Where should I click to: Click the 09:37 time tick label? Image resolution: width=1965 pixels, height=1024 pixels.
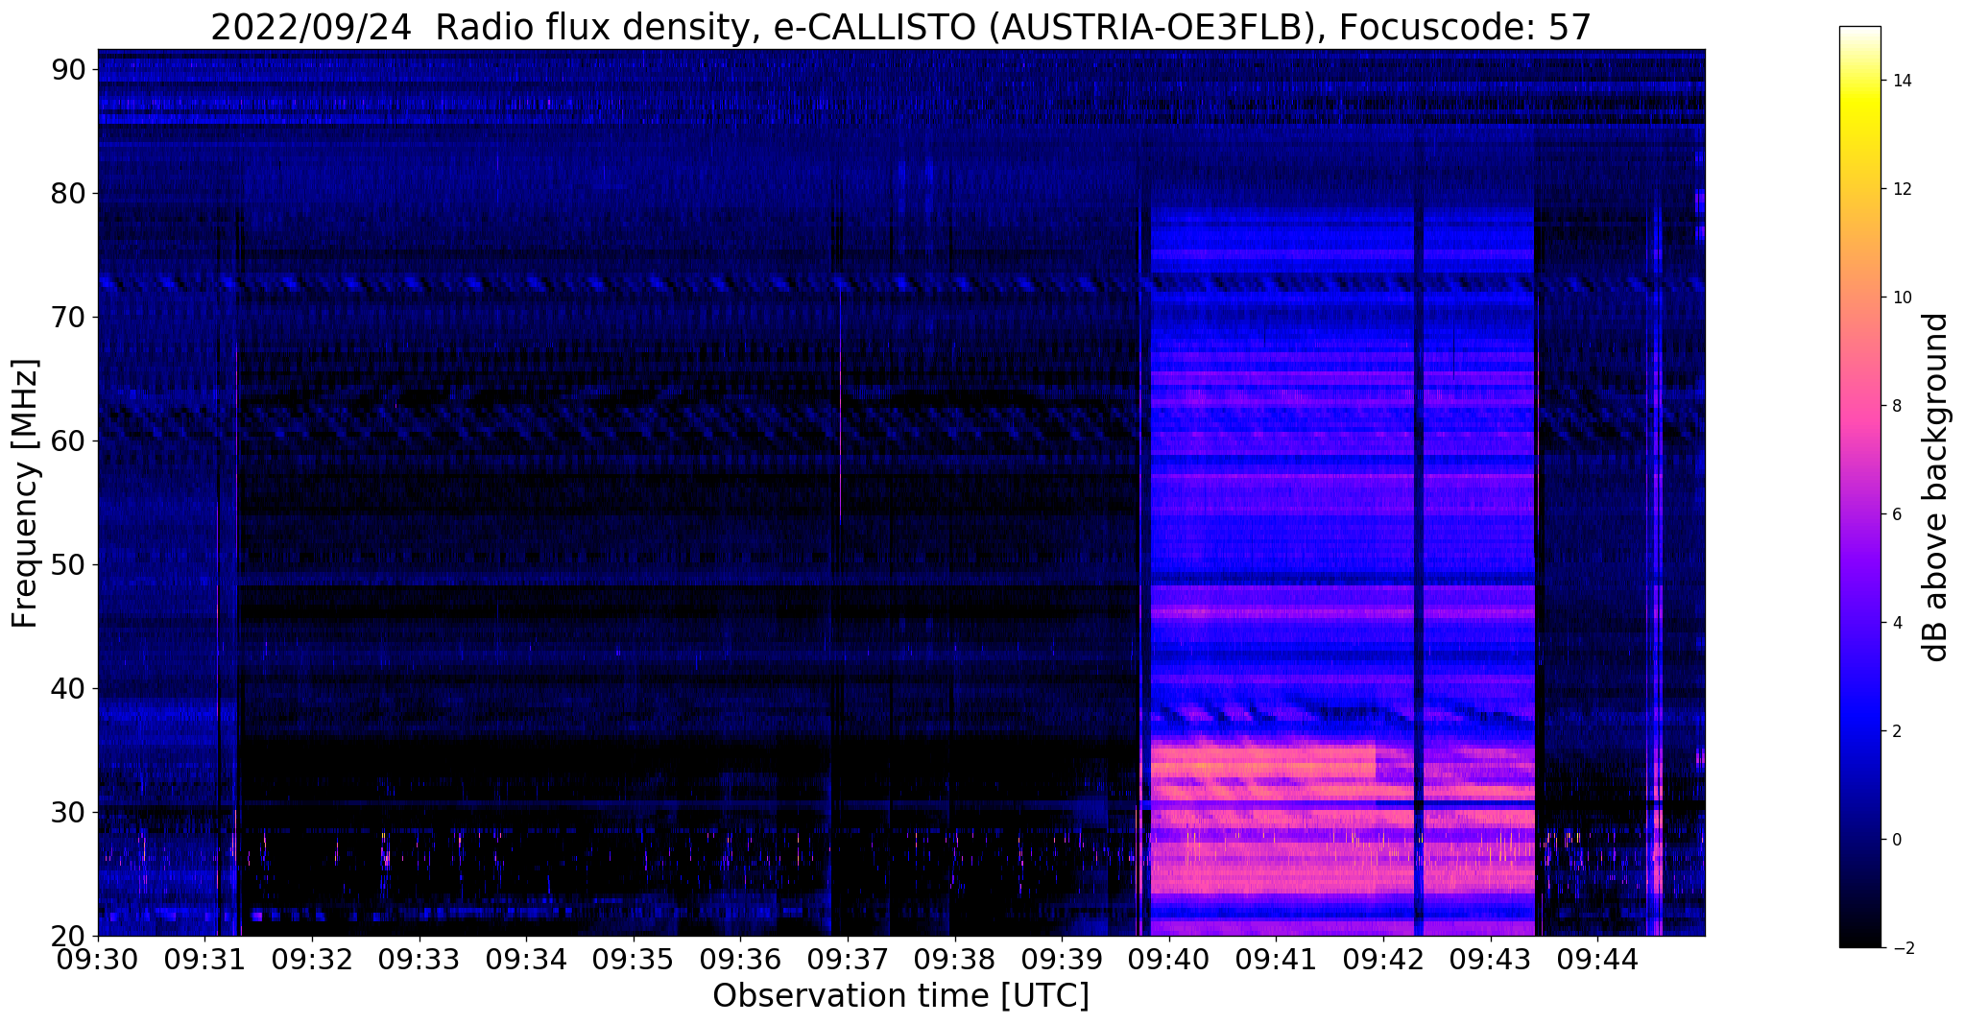pyautogui.click(x=848, y=961)
